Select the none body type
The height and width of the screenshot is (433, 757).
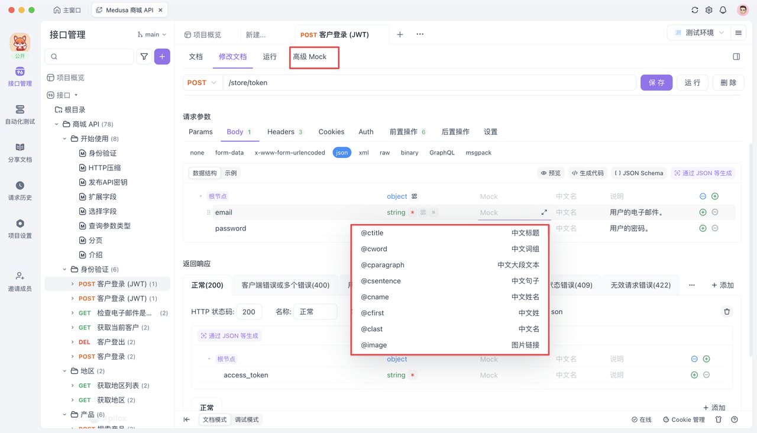coord(197,153)
